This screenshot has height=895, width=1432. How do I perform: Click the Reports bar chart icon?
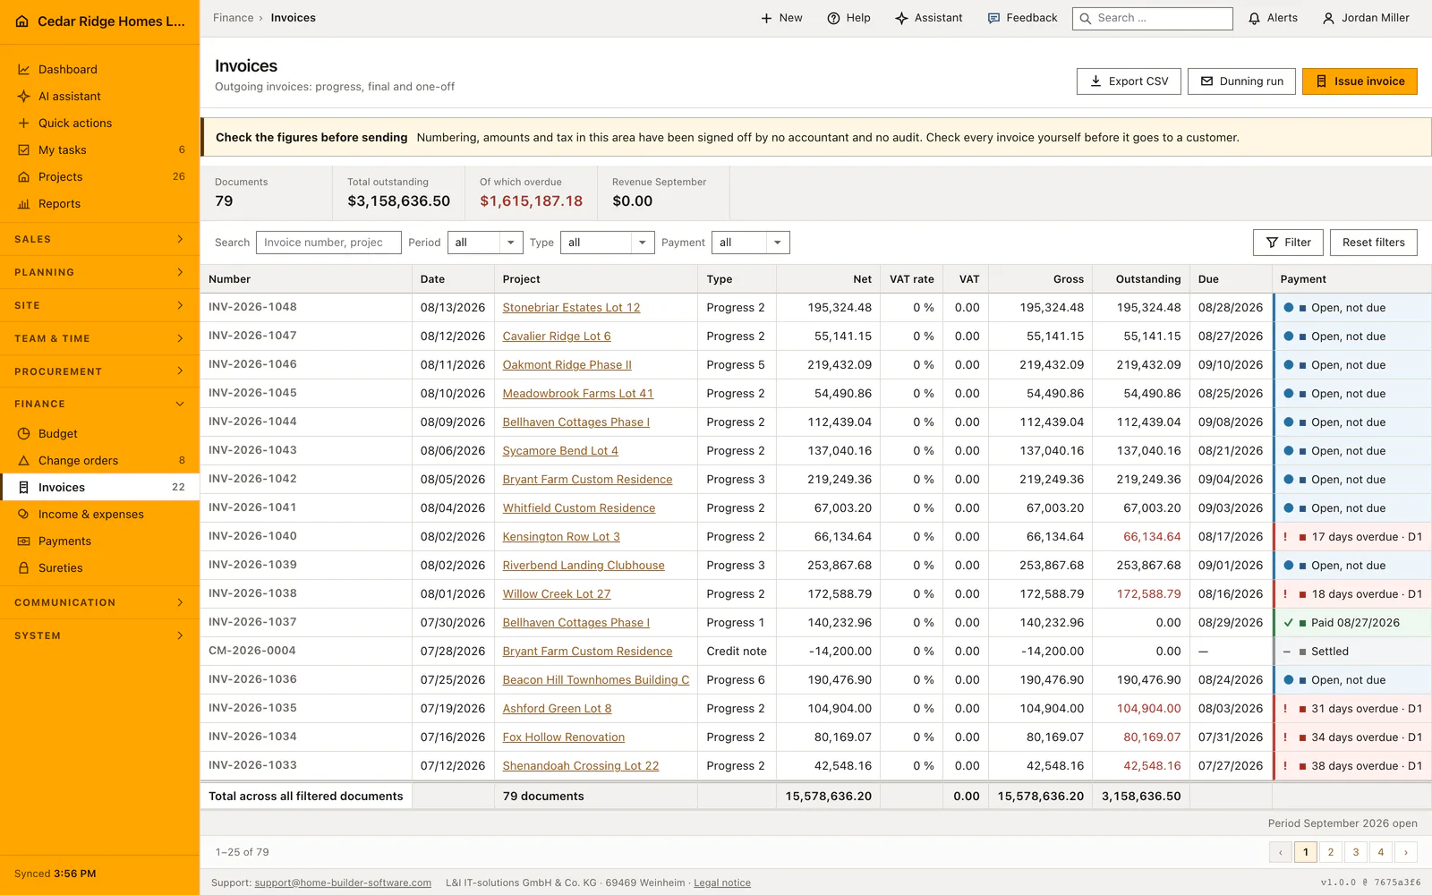pos(24,204)
